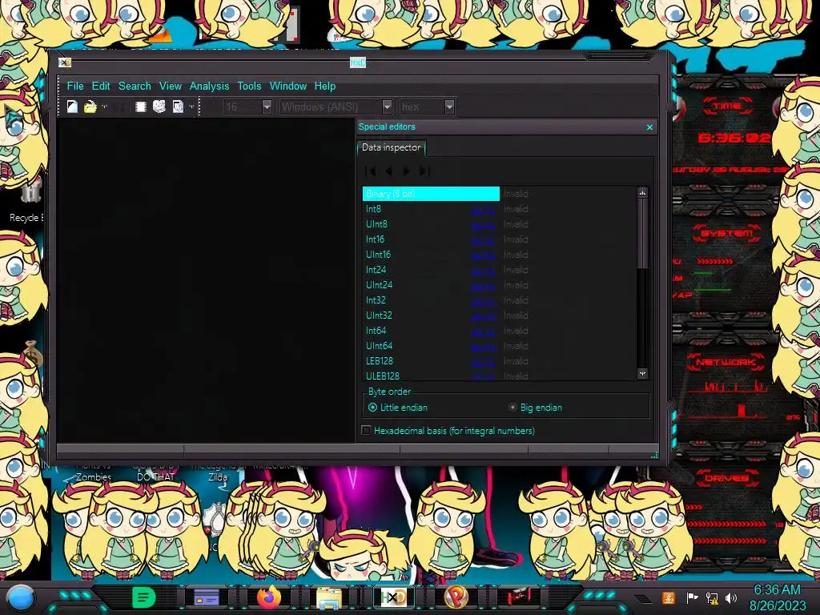Image resolution: width=820 pixels, height=615 pixels.
Task: Open the View menu
Action: click(x=171, y=86)
